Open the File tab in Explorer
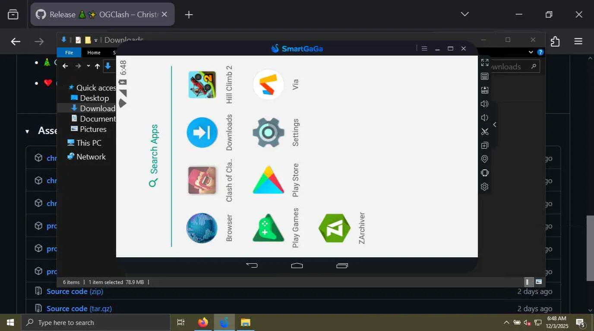 click(69, 53)
